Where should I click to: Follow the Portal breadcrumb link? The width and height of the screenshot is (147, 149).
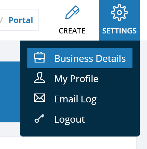[21, 20]
